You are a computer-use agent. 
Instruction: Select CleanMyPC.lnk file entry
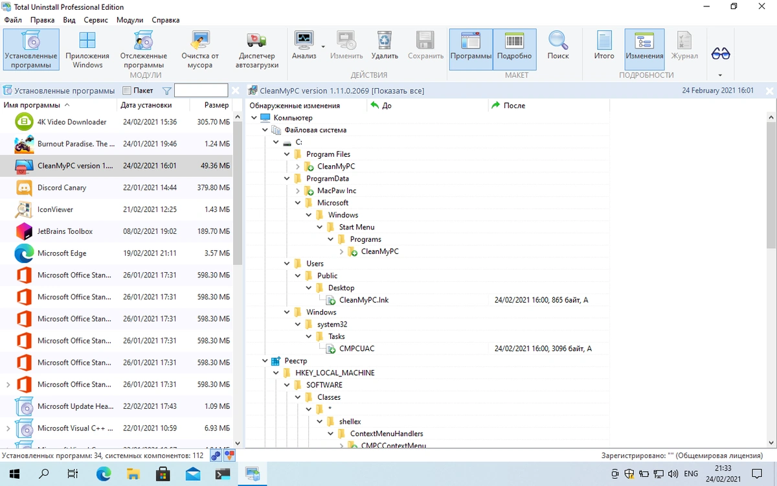click(364, 300)
